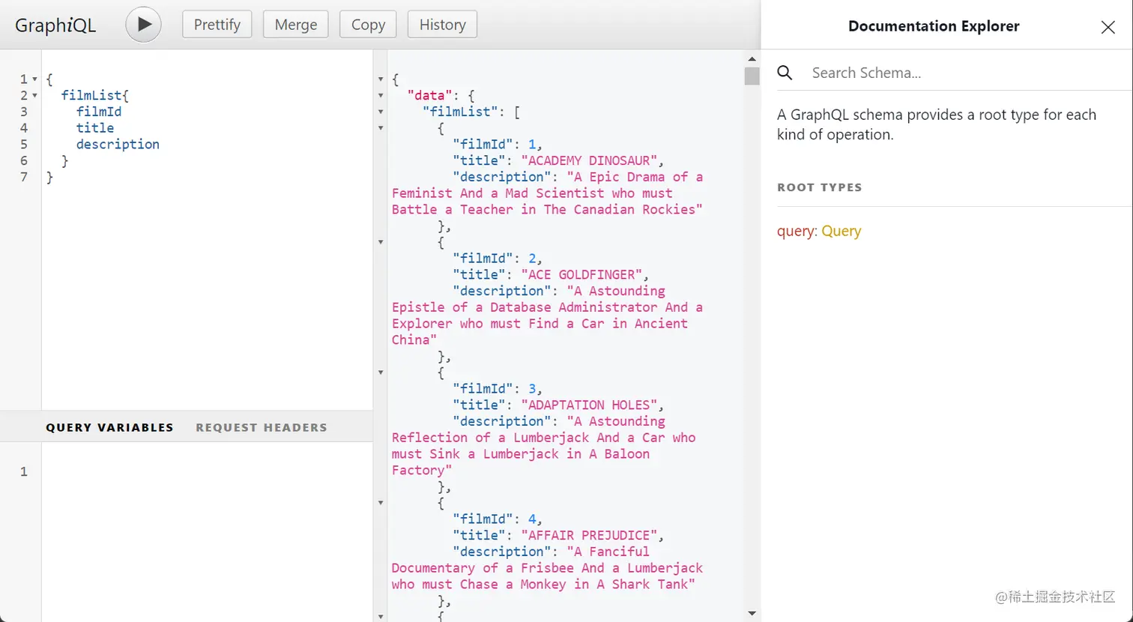Click the "AFFAIR PREJUDICE" title value
The image size is (1133, 622).
(x=589, y=535)
